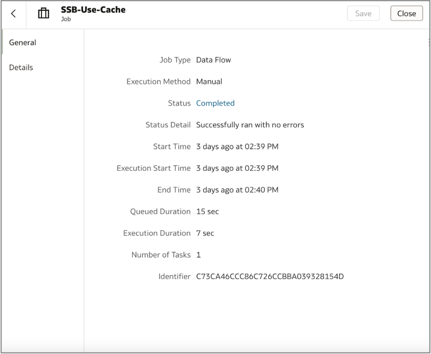This screenshot has height=354, width=431.
Task: Click the navigation arrow in the top-left corner
Action: coord(12,14)
